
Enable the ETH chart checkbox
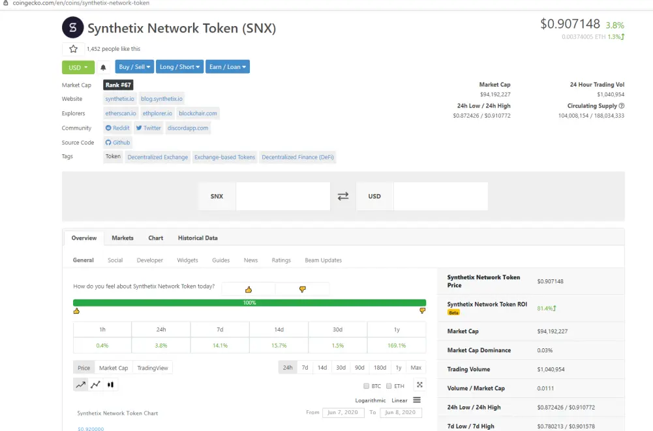(x=389, y=386)
